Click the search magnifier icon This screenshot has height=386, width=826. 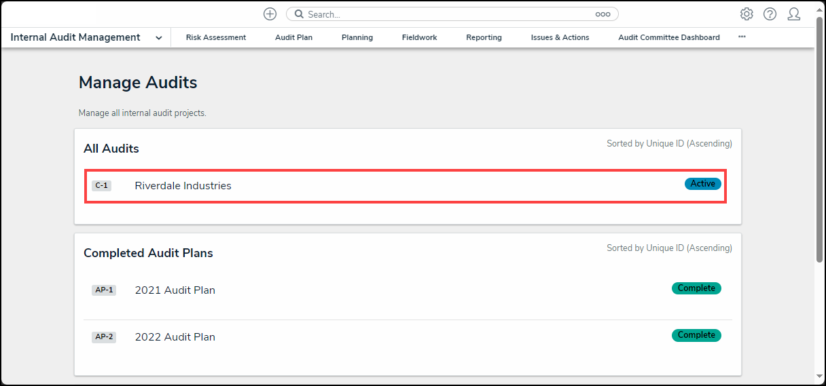[x=299, y=14]
